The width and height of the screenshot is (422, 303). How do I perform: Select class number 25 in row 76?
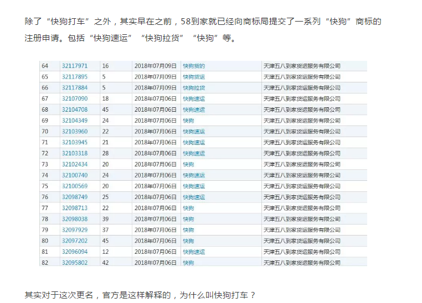(105, 197)
